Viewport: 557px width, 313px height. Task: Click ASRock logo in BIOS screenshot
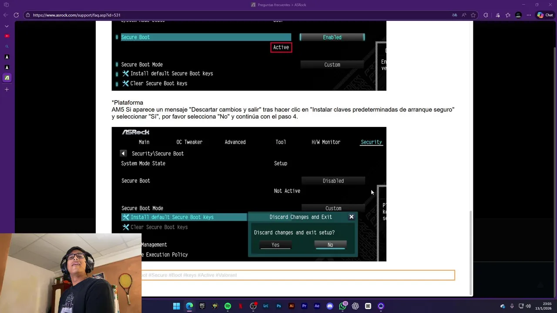click(x=135, y=132)
